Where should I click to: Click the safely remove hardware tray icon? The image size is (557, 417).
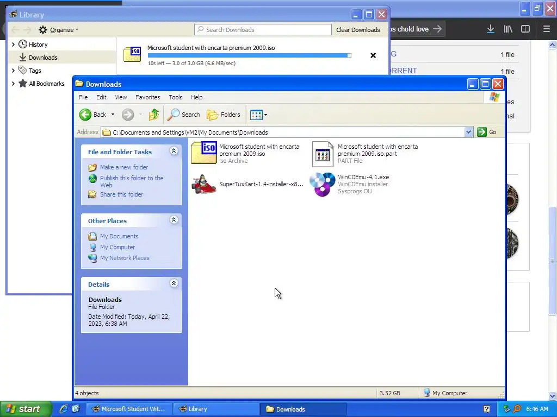coord(506,409)
